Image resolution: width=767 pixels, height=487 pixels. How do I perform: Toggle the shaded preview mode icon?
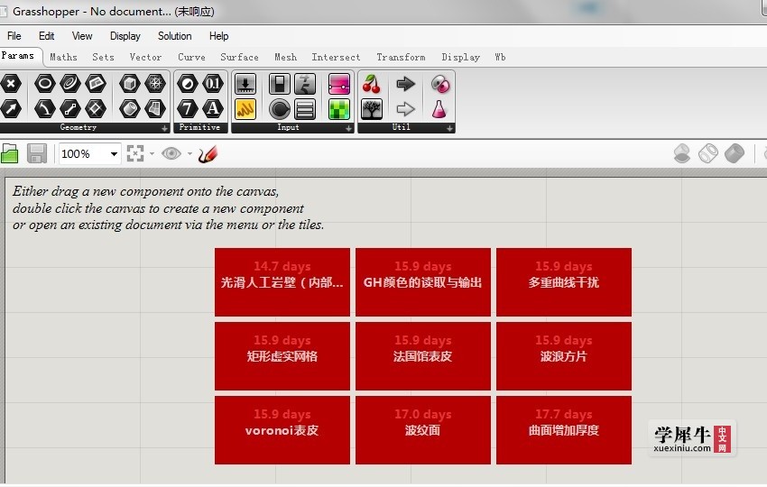click(x=735, y=153)
